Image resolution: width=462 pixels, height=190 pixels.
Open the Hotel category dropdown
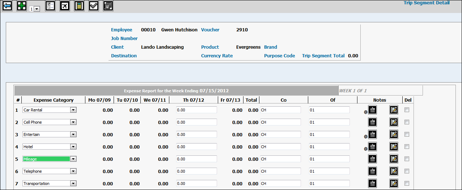49,147
